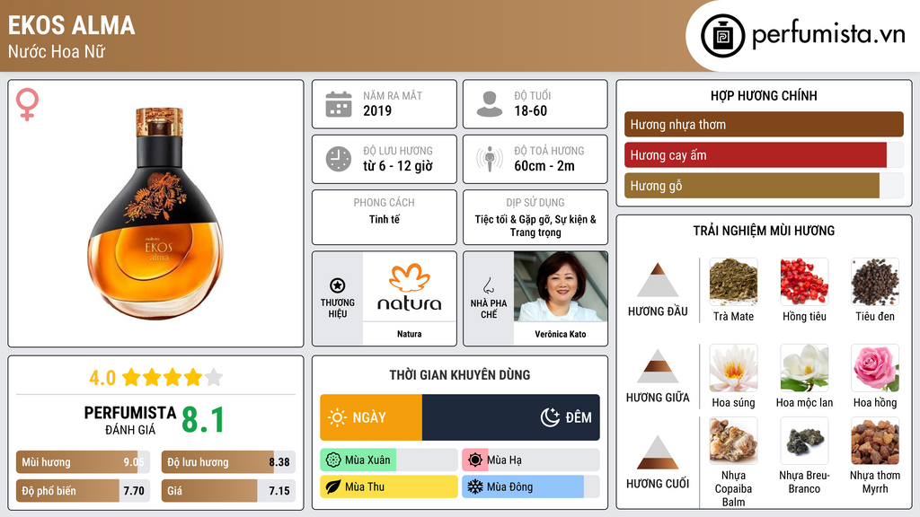Select the Mùa Đông season bar
This screenshot has width=920, height=517.
coord(530,486)
